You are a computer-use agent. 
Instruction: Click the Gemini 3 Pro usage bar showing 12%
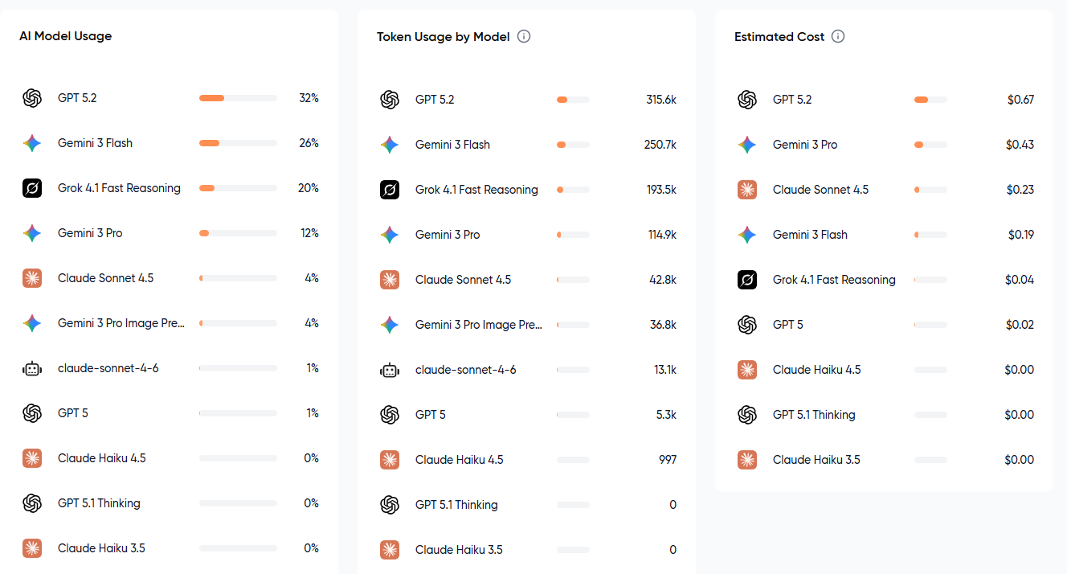pyautogui.click(x=238, y=233)
